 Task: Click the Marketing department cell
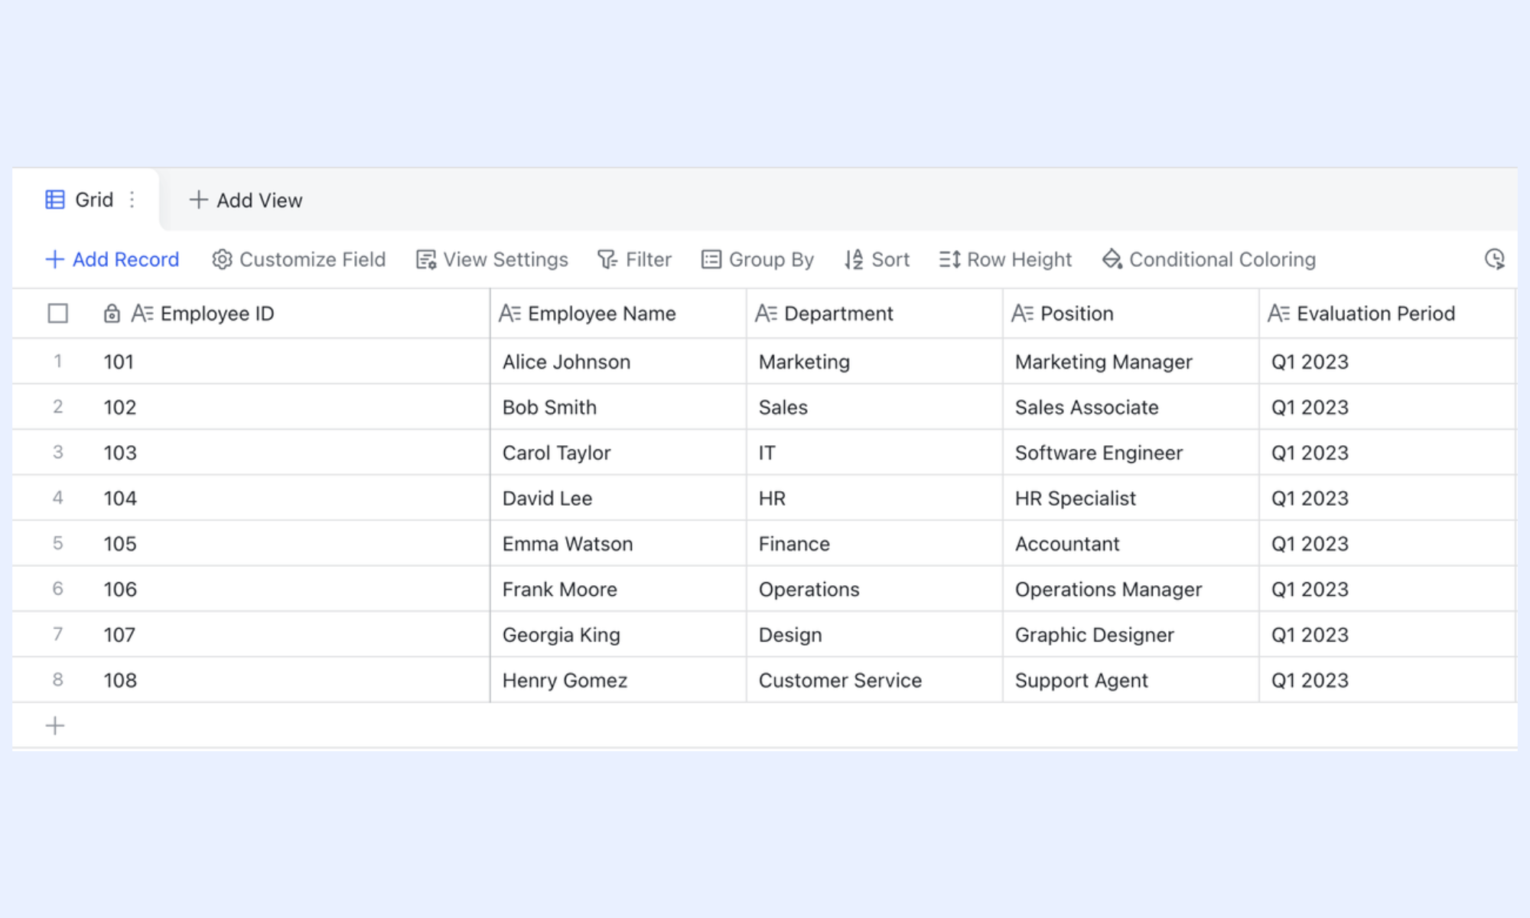874,361
